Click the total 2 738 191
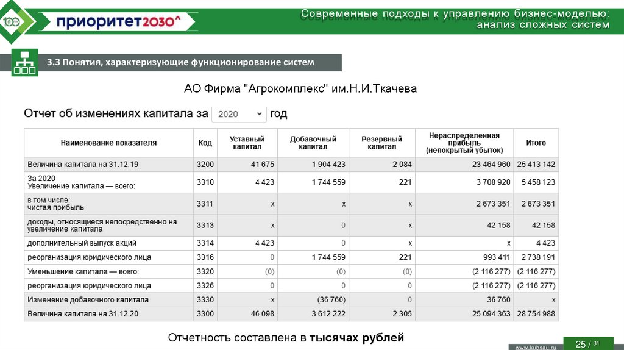Image resolution: width=624 pixels, height=350 pixels. pos(539,257)
